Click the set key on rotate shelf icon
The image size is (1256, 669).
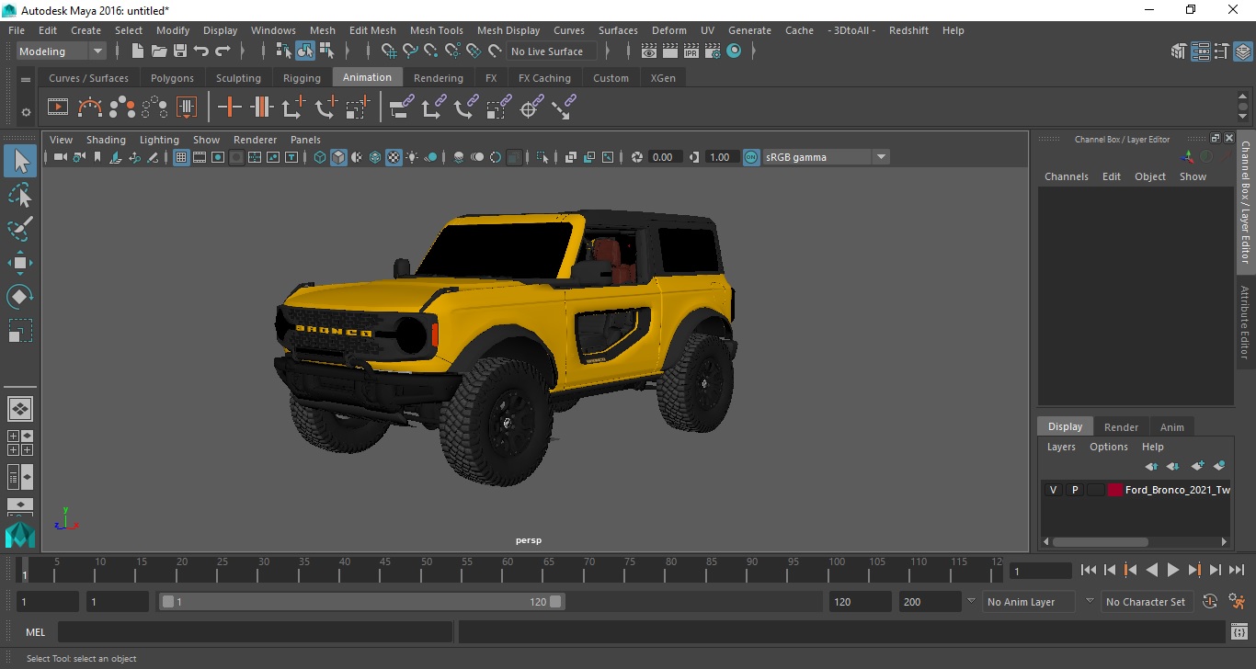pyautogui.click(x=325, y=108)
